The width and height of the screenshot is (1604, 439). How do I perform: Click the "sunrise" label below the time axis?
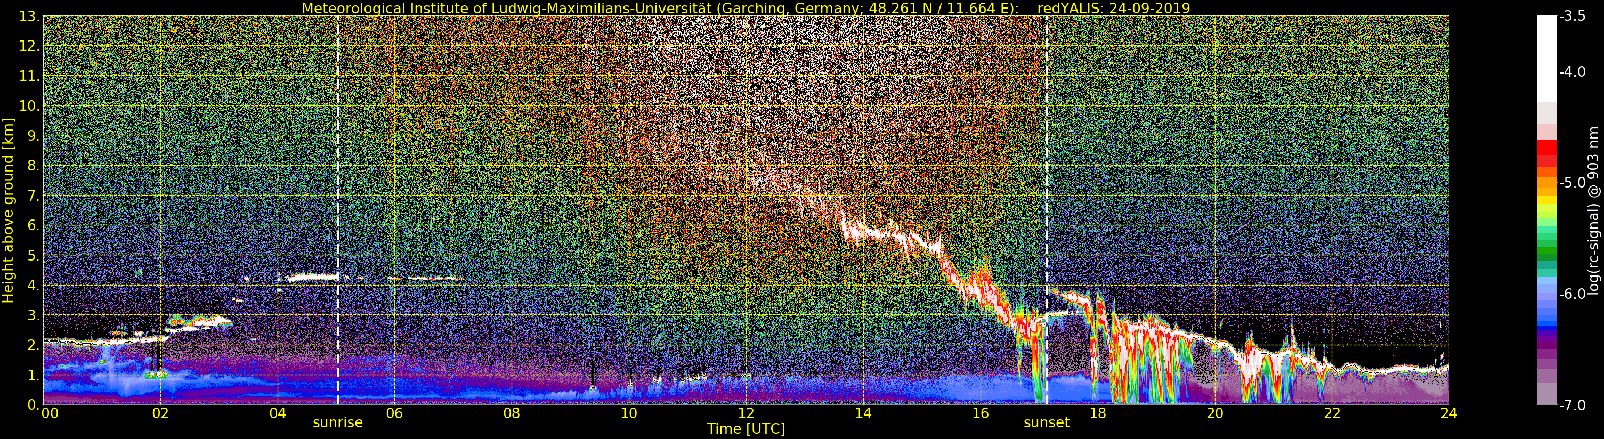click(x=337, y=422)
